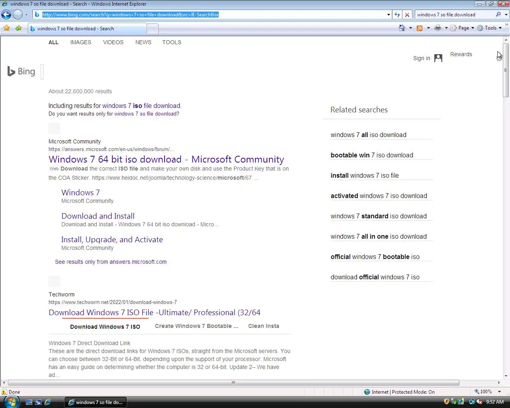Click Switch between windows quick launch icon

click(x=38, y=402)
